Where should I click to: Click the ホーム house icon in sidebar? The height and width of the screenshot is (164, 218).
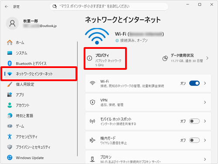point(10,42)
